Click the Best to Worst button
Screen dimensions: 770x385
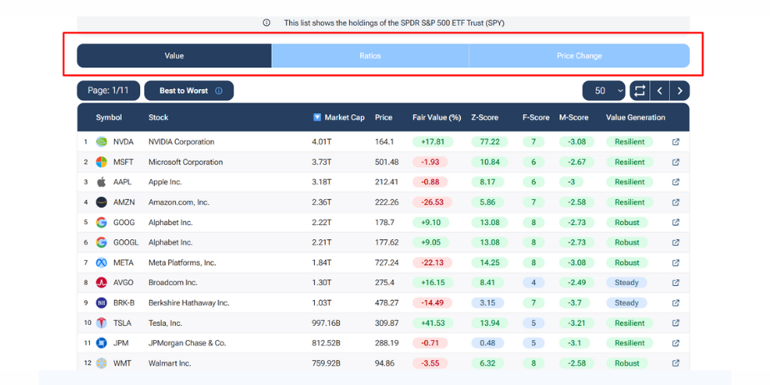pyautogui.click(x=189, y=91)
